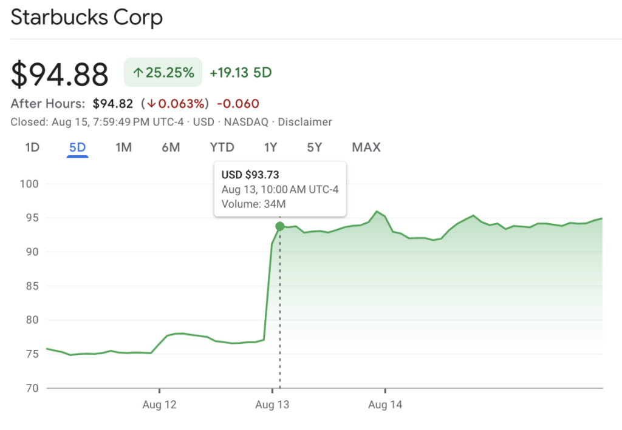Click the Aug 14 date axis label

[x=385, y=405]
